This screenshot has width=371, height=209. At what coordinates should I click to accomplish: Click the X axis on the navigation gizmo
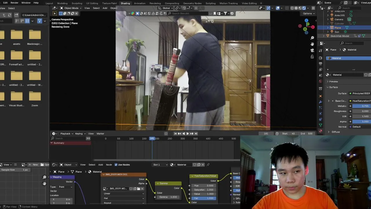313,27
